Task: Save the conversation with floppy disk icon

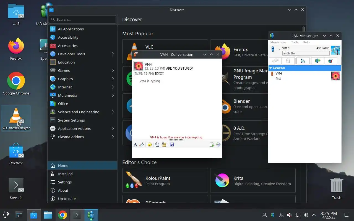Action: (x=172, y=144)
